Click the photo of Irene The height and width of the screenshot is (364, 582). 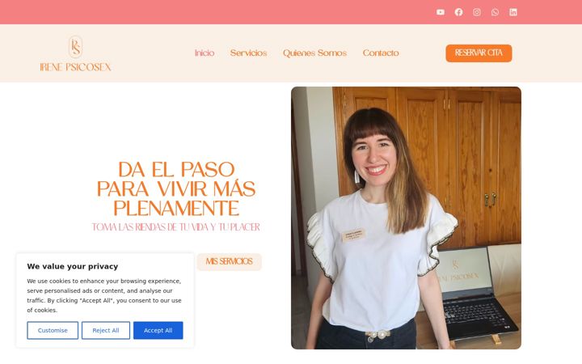(x=406, y=218)
